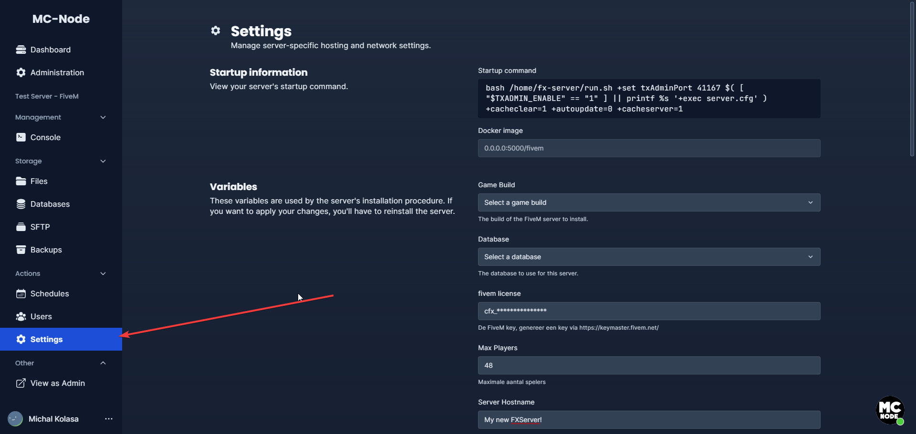Collapse the Actions section
This screenshot has height=434, width=916.
pyautogui.click(x=103, y=273)
